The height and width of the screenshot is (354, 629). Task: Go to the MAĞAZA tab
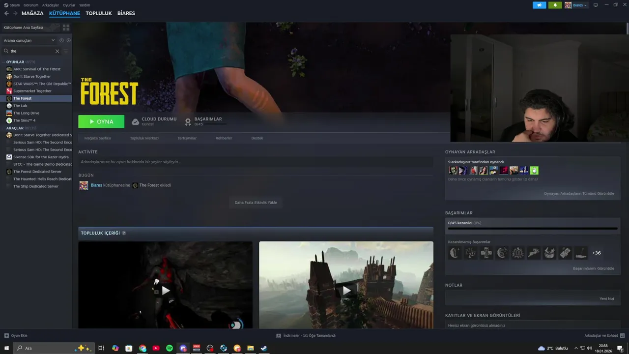click(x=32, y=13)
